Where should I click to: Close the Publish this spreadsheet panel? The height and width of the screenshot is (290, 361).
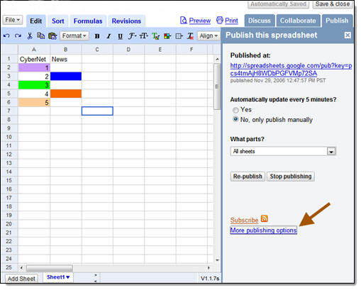[x=348, y=35]
